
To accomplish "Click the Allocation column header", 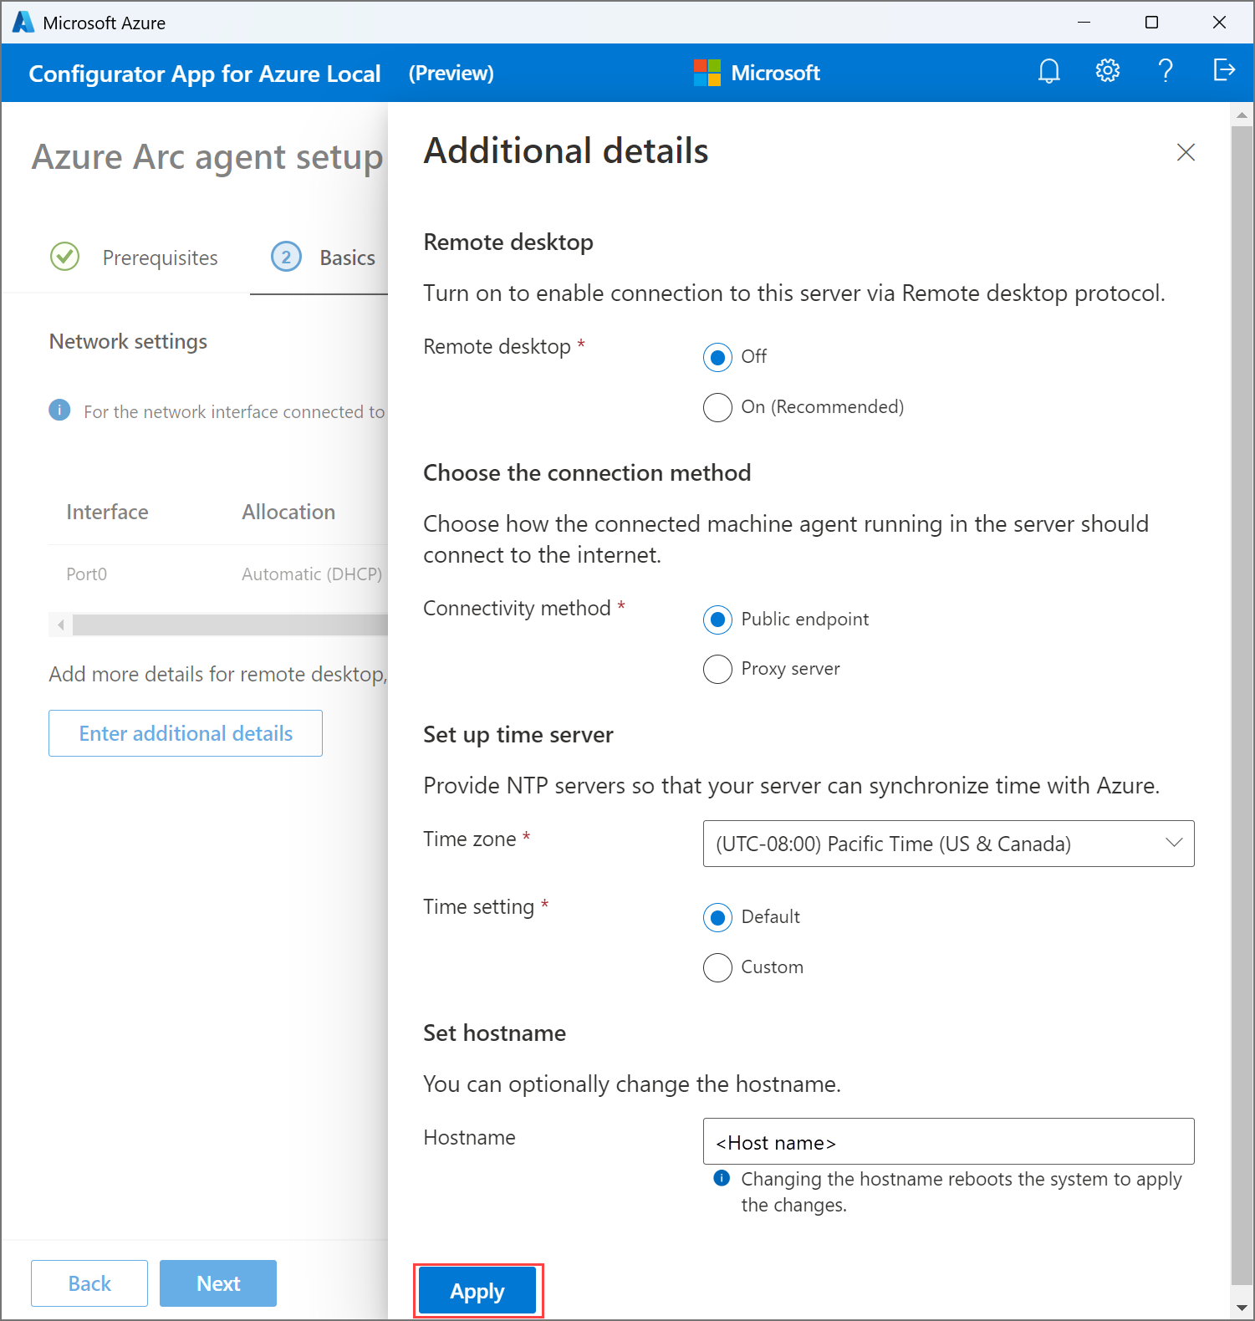I will (288, 512).
